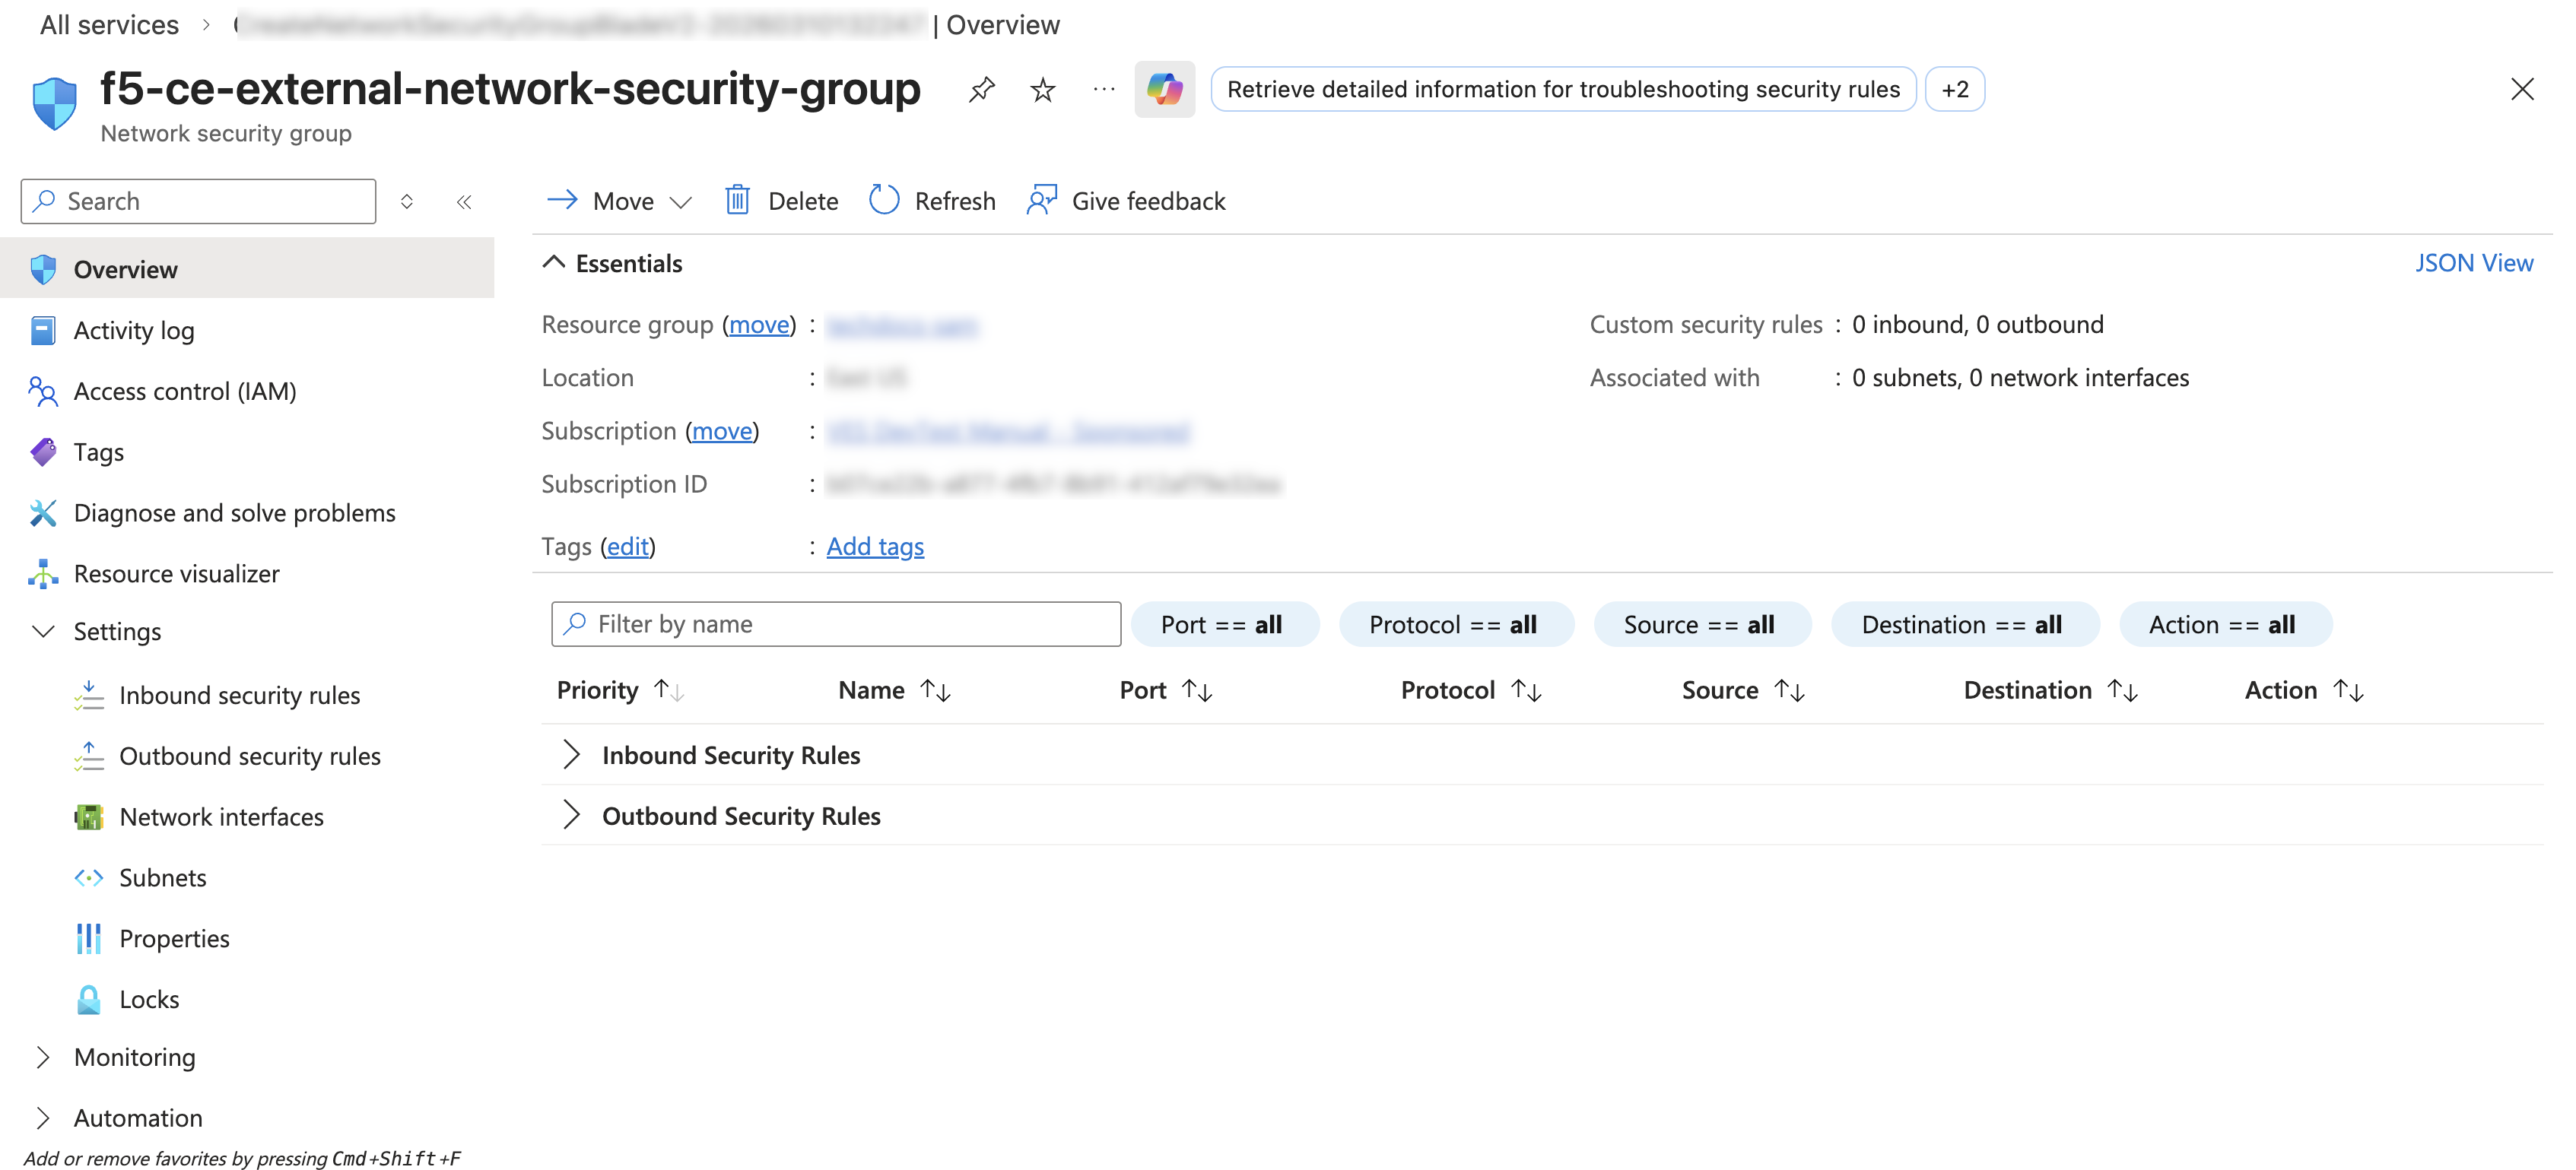Open the Protocol filter pill
The height and width of the screenshot is (1170, 2576).
tap(1456, 623)
